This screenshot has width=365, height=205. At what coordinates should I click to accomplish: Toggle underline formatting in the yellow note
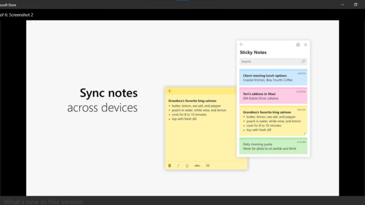click(x=187, y=166)
